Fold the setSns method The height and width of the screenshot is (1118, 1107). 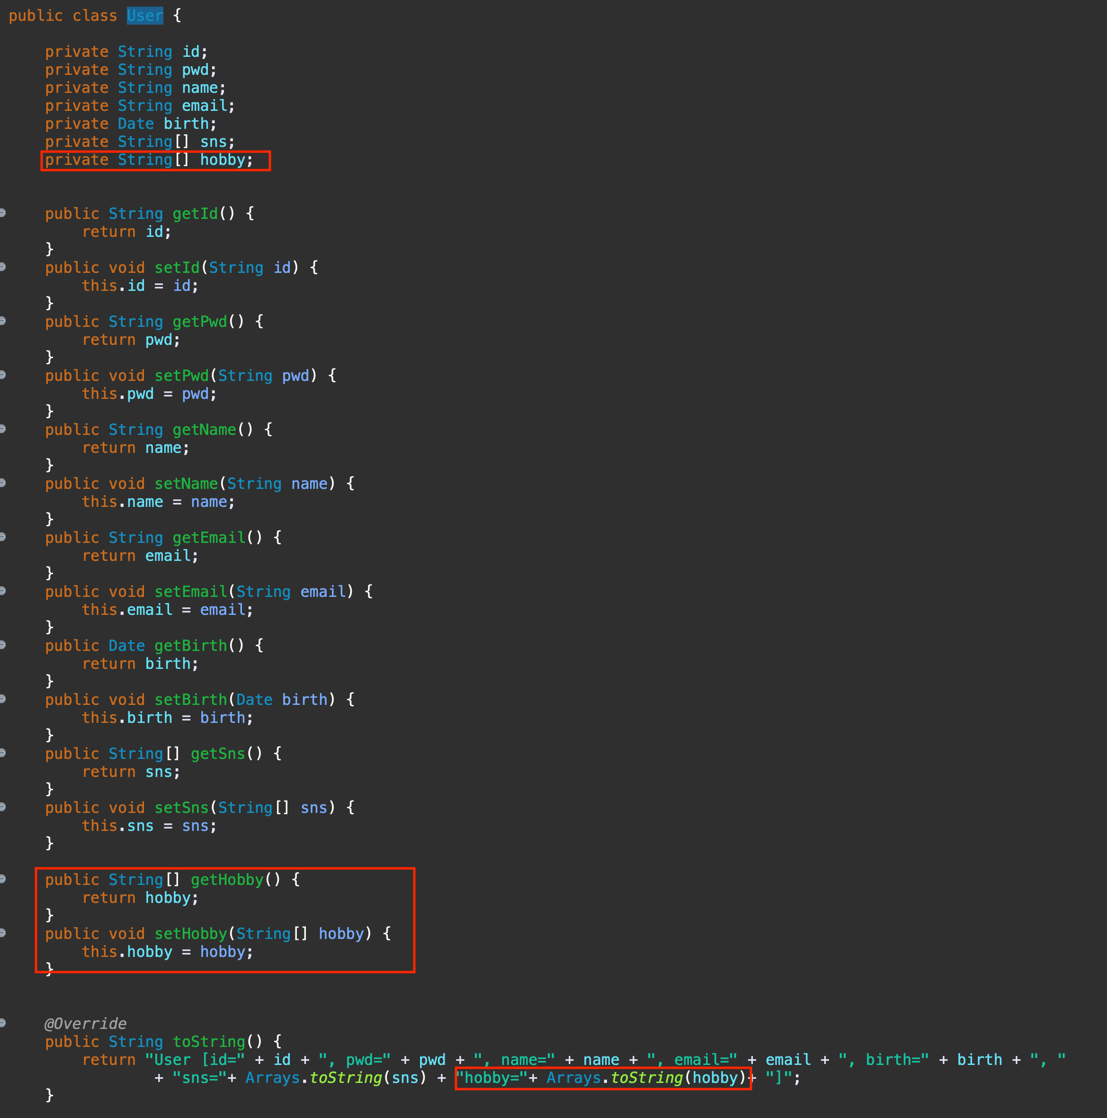(3, 807)
